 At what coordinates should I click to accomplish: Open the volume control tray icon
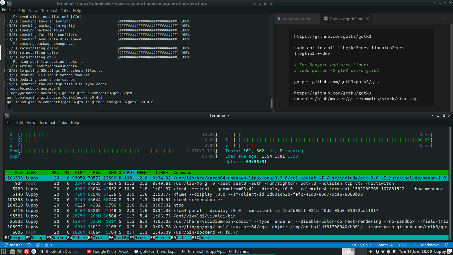coord(371,252)
